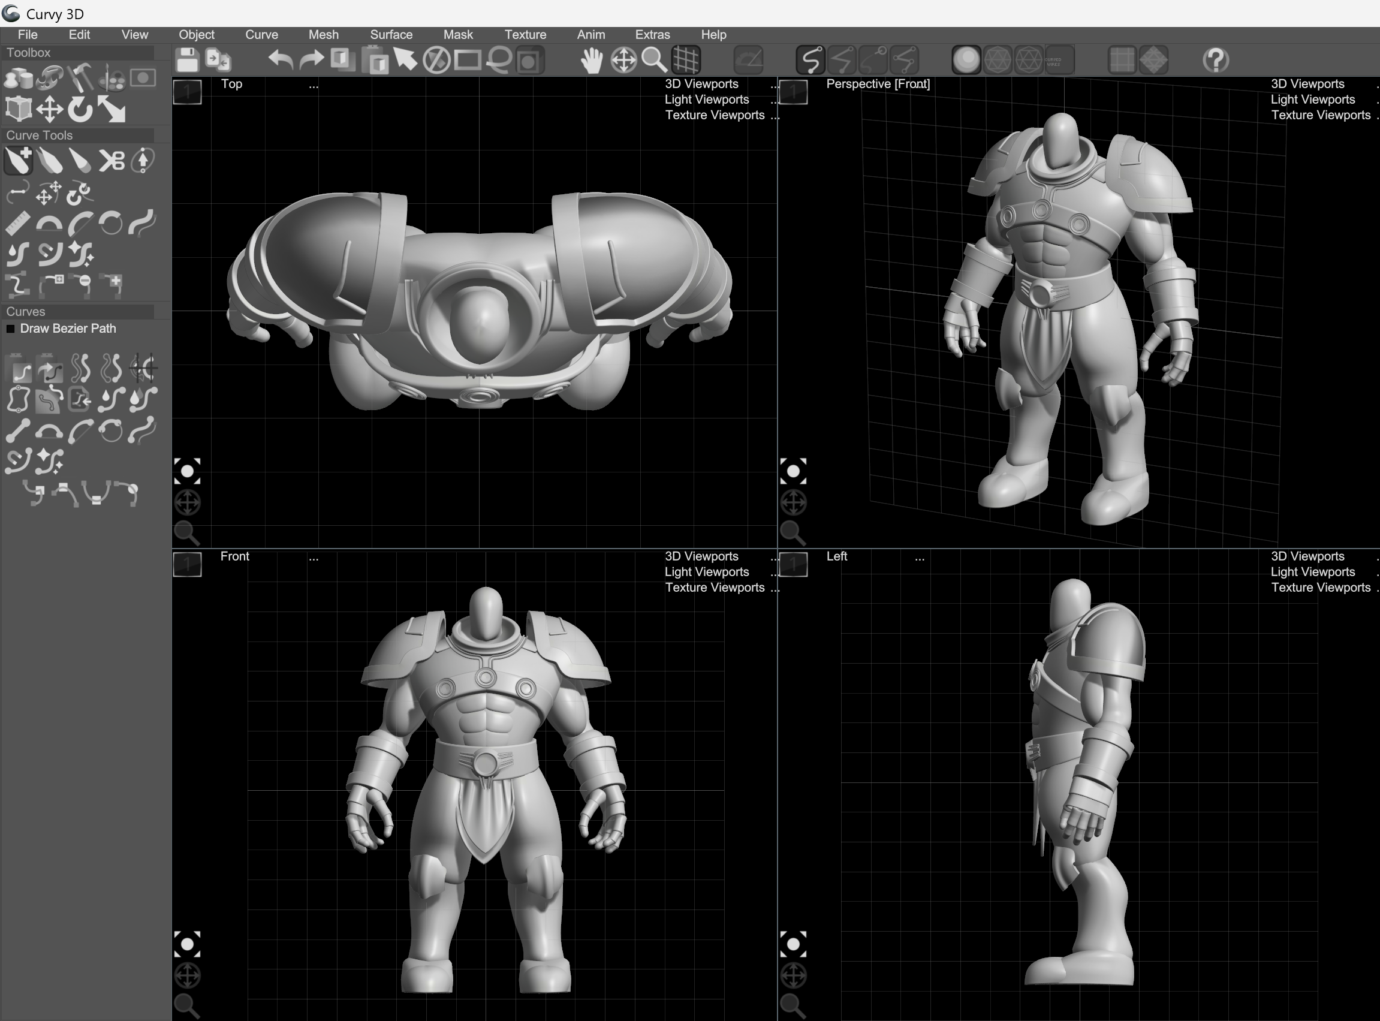This screenshot has width=1380, height=1021.
Task: Select the scissors cut curve tool
Action: [x=112, y=161]
